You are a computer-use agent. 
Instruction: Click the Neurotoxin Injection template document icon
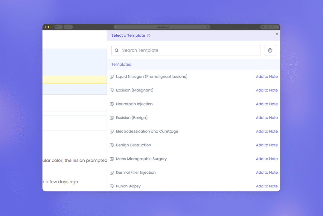112,104
